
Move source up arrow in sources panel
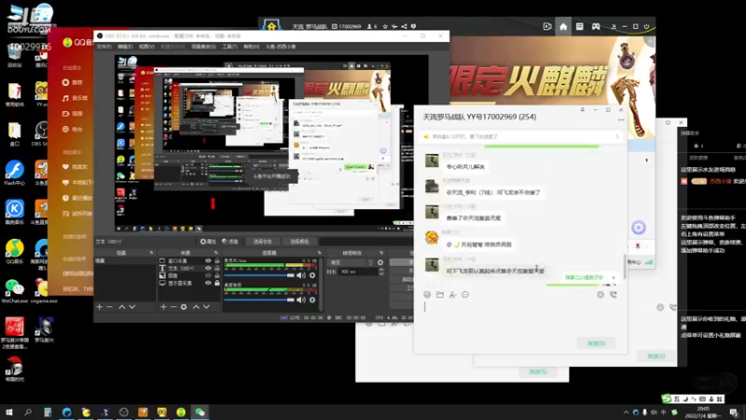pos(196,307)
